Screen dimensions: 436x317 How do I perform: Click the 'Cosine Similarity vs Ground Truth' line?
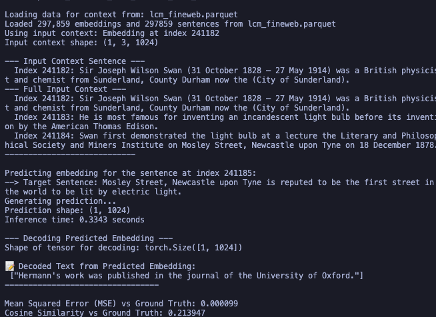pos(105,313)
